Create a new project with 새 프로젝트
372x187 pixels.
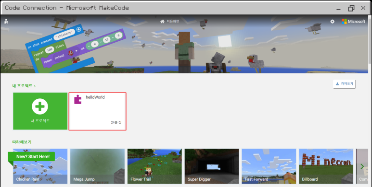tap(40, 111)
